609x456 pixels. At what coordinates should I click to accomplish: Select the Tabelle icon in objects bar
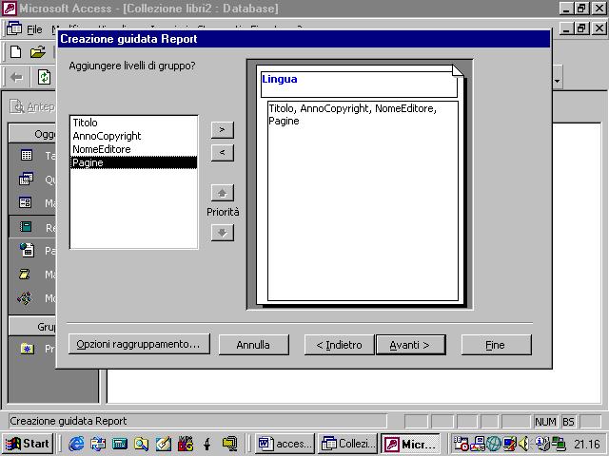(27, 156)
